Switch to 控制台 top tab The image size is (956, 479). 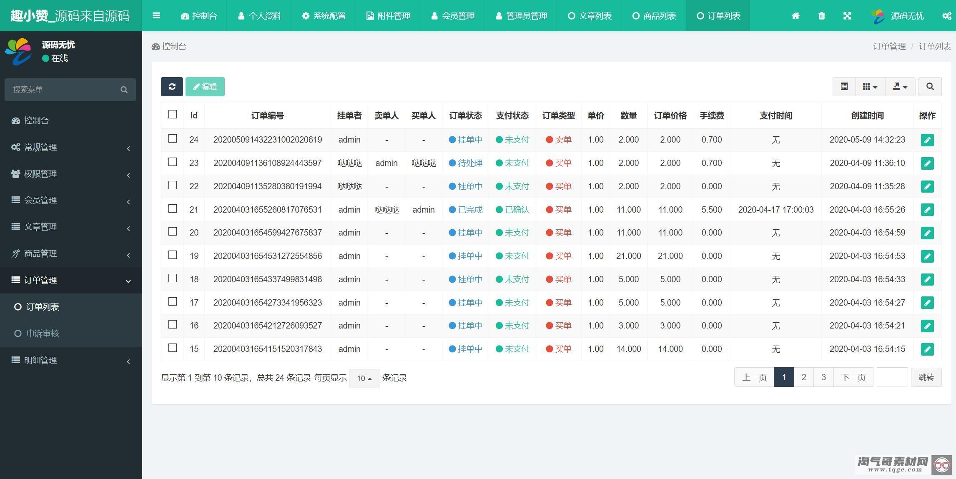[x=199, y=16]
